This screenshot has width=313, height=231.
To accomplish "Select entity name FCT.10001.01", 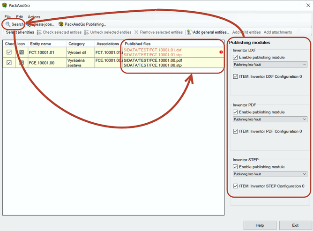I will 42,52.
